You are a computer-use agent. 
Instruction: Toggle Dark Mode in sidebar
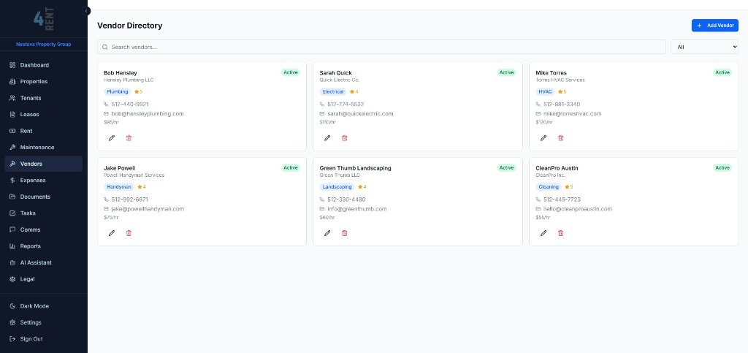(x=43, y=306)
